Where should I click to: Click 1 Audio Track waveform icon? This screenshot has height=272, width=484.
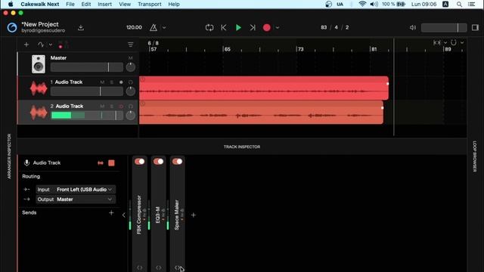(39, 88)
